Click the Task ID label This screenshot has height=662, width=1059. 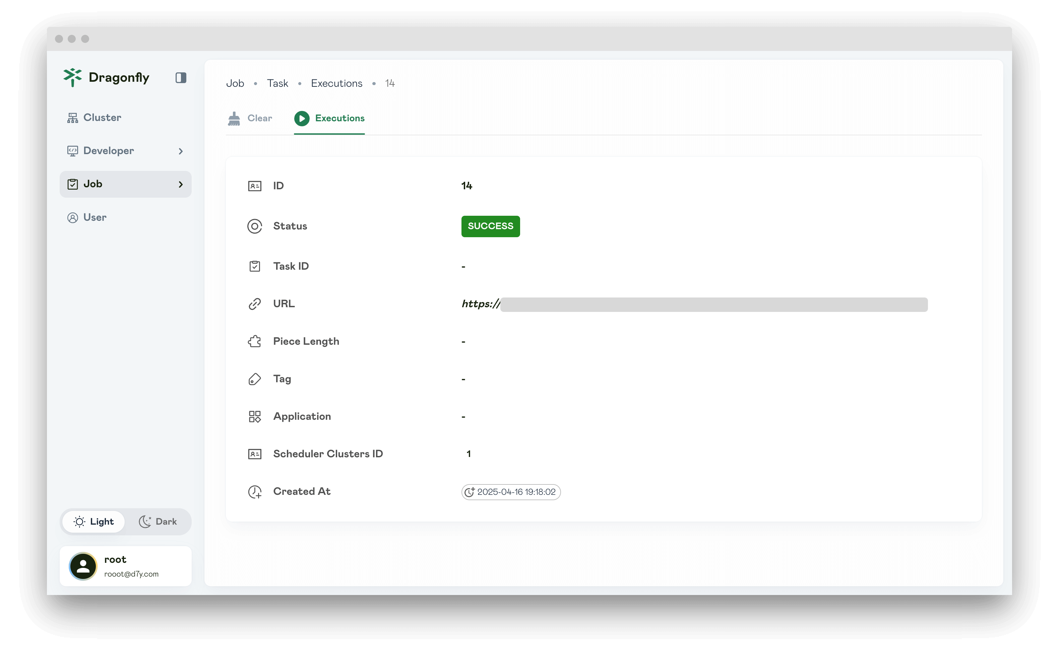(291, 266)
